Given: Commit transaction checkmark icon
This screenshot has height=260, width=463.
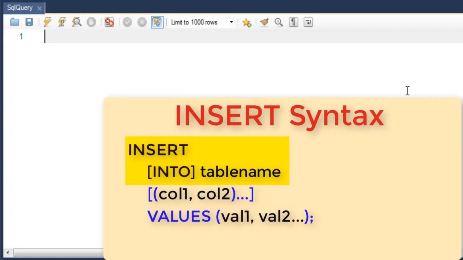Looking at the screenshot, I should point(127,22).
